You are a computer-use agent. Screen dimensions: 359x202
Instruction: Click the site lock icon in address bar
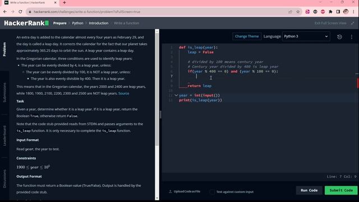click(30, 12)
